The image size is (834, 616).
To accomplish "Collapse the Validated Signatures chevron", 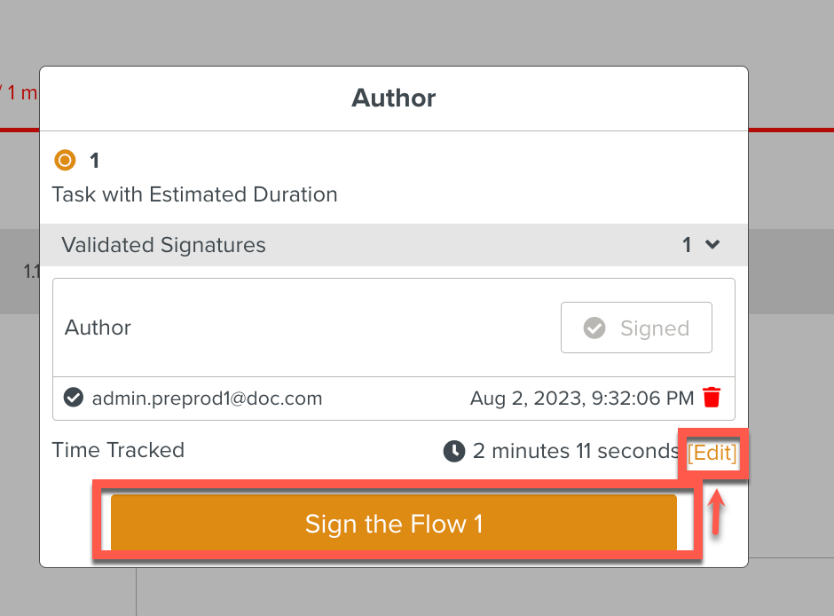I will 712,245.
